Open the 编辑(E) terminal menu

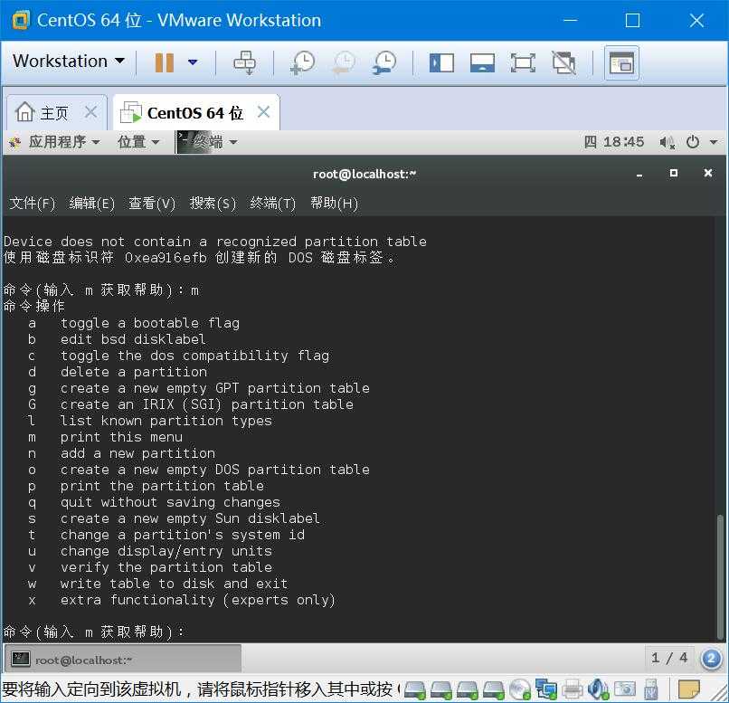coord(91,204)
